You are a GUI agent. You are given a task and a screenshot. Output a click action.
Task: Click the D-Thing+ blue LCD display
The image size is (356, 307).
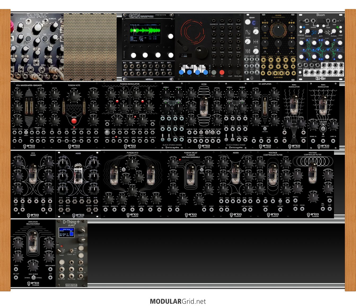[66, 232]
